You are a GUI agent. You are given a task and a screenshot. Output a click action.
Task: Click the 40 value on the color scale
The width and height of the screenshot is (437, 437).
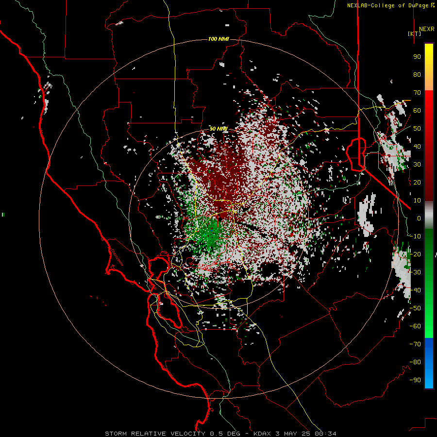click(x=417, y=147)
